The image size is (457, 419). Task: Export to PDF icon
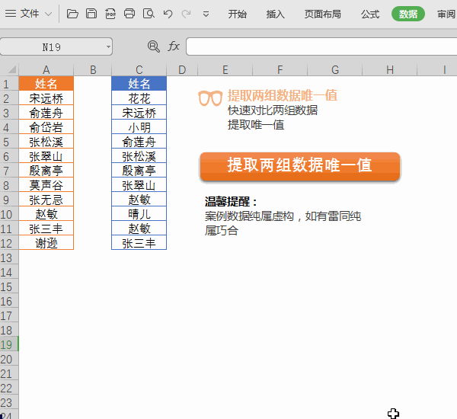110,14
